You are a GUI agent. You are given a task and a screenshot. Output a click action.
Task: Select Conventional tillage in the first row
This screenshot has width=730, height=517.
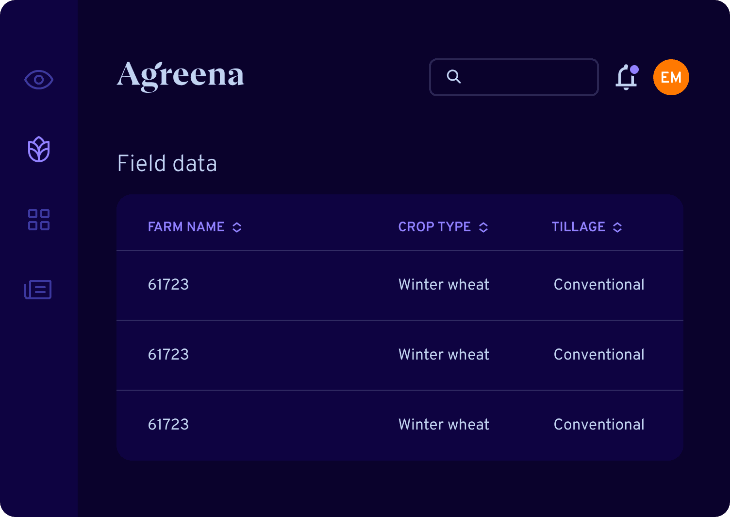click(599, 285)
